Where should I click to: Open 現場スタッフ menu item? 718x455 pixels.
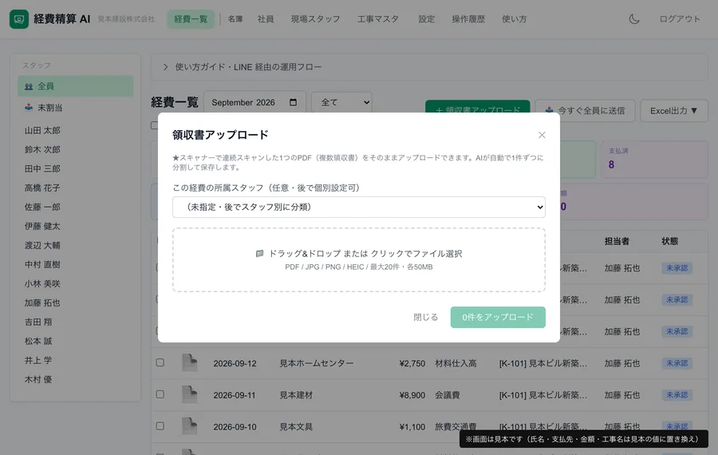pos(315,19)
